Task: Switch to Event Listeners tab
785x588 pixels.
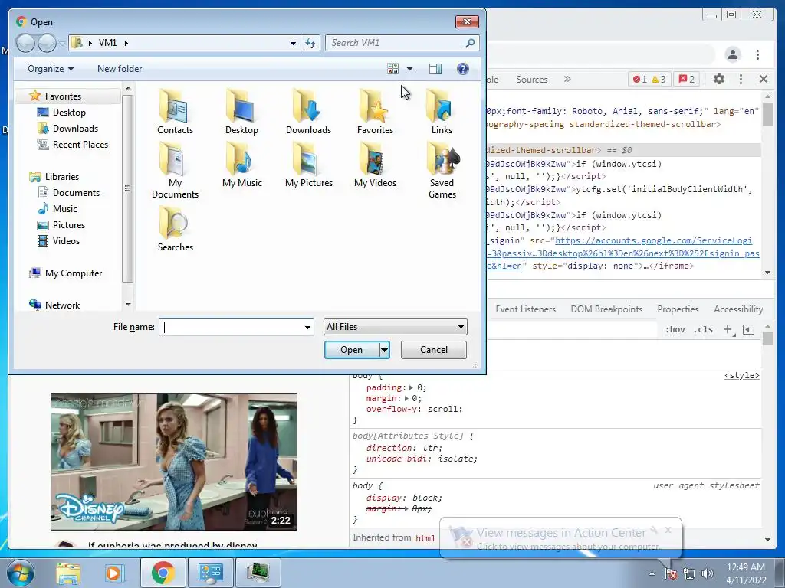Action: pos(526,309)
